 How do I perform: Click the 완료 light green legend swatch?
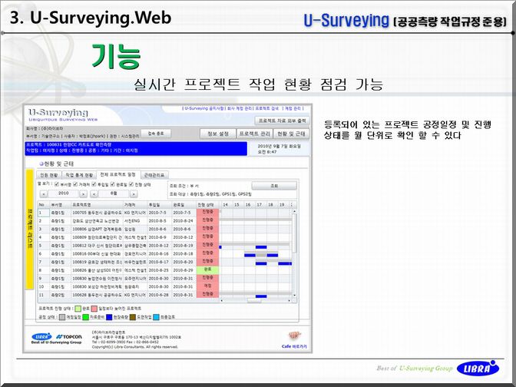coord(78,309)
